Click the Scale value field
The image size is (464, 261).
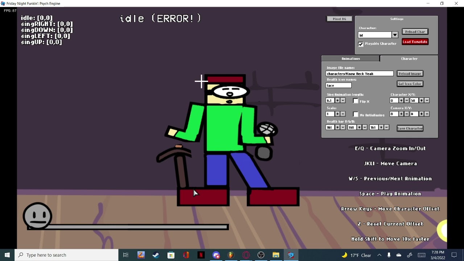330,114
